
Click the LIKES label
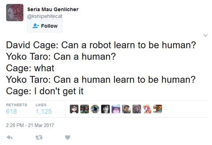click(x=41, y=105)
